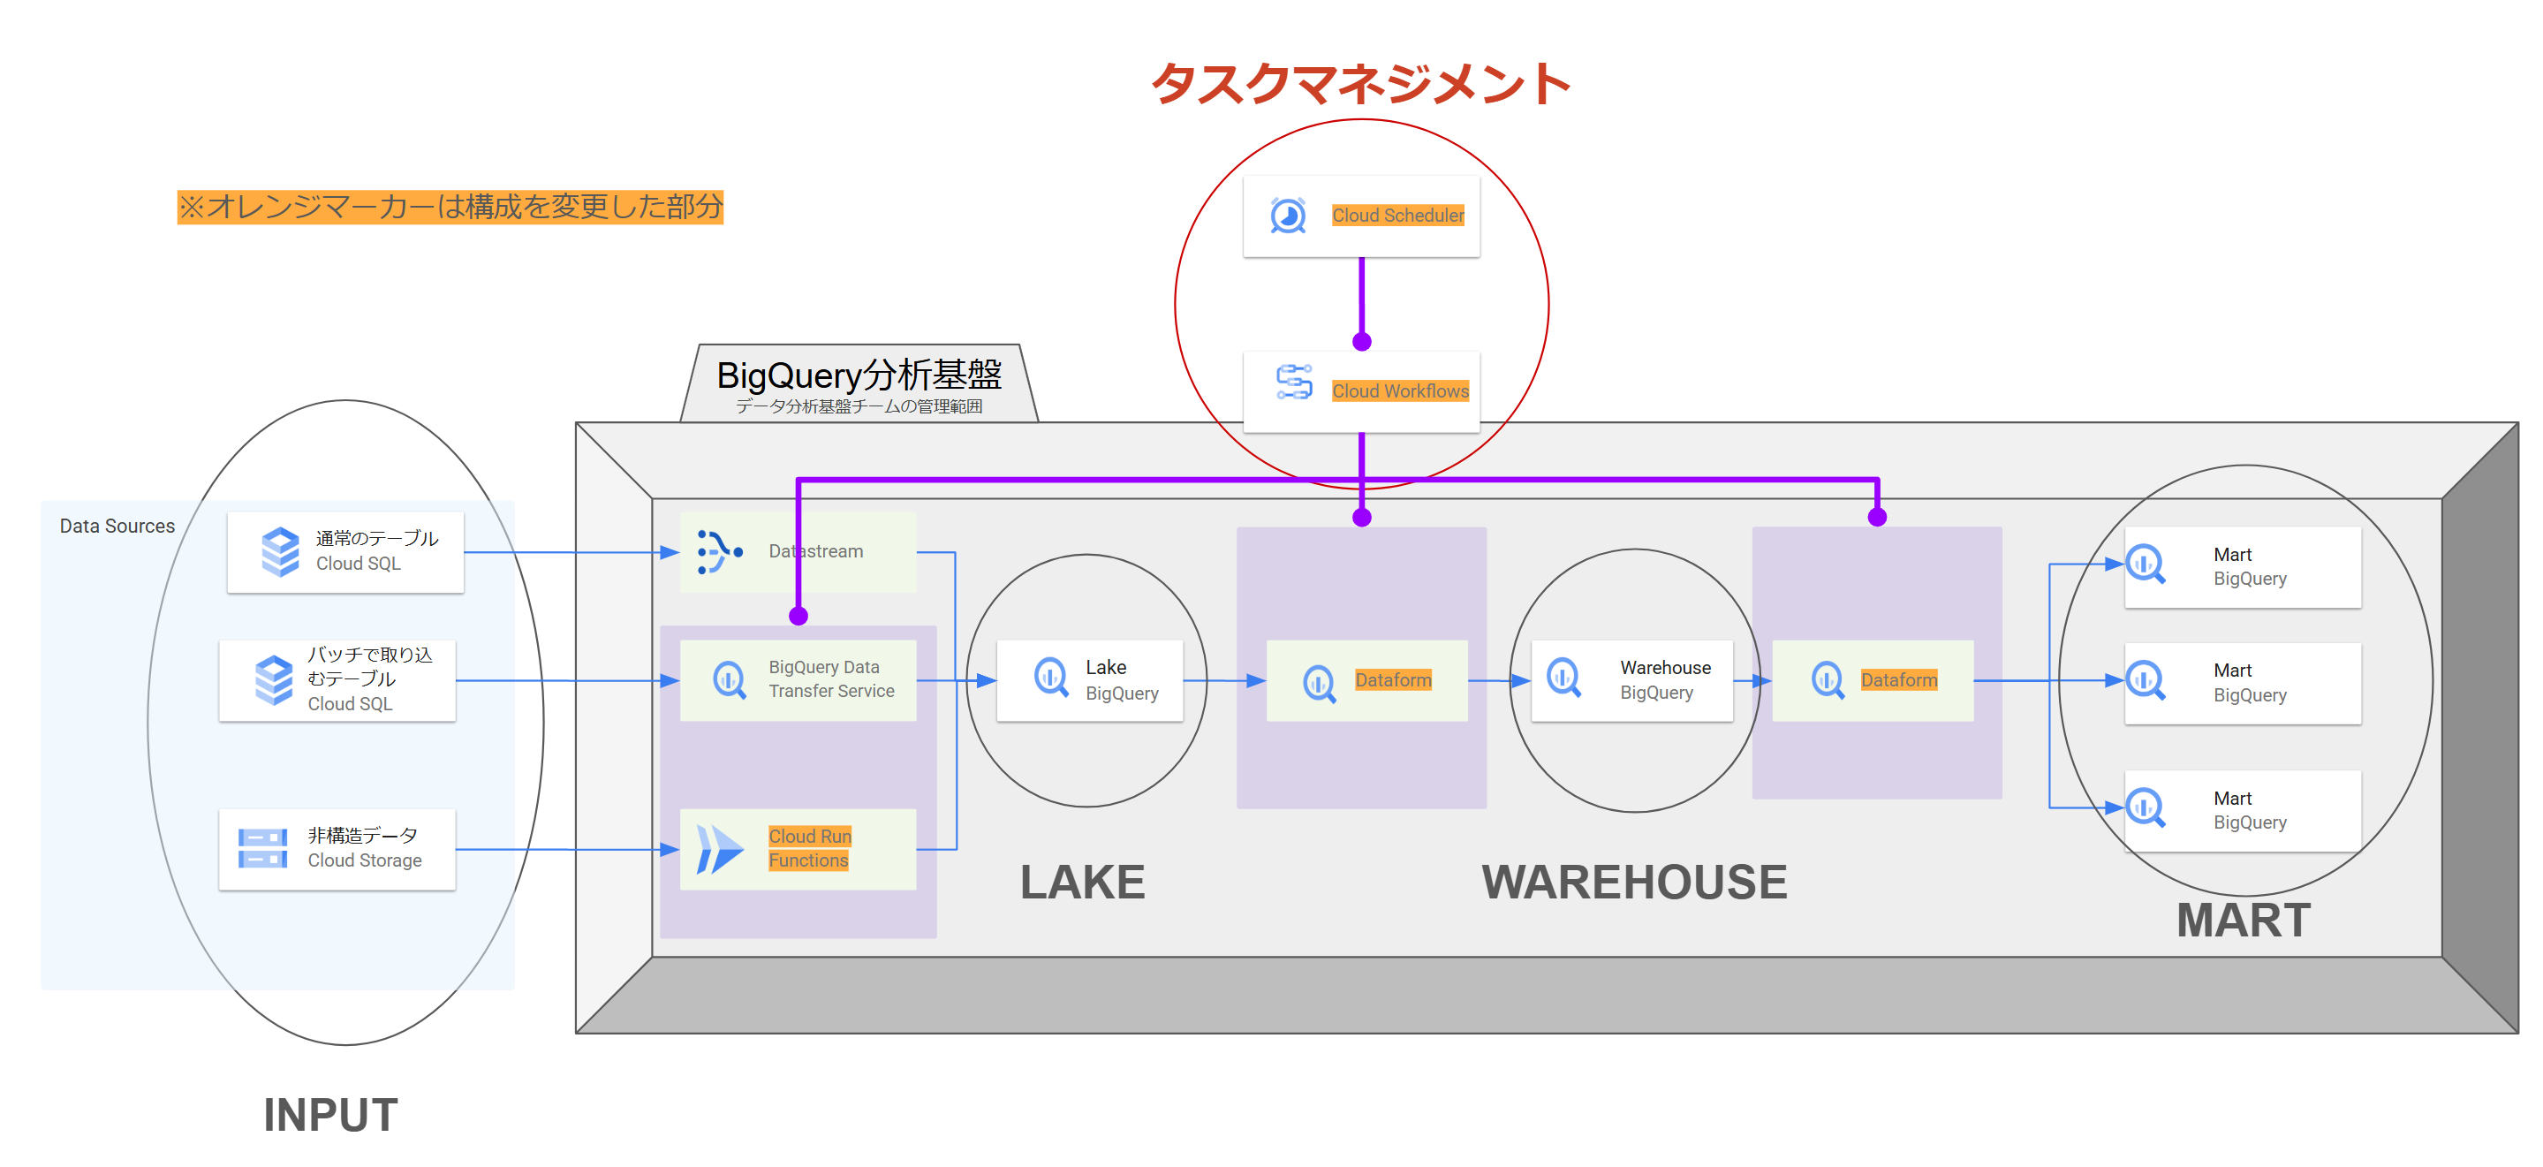The height and width of the screenshot is (1167, 2543).
Task: Select the top Mart BigQuery text
Action: point(2249,567)
